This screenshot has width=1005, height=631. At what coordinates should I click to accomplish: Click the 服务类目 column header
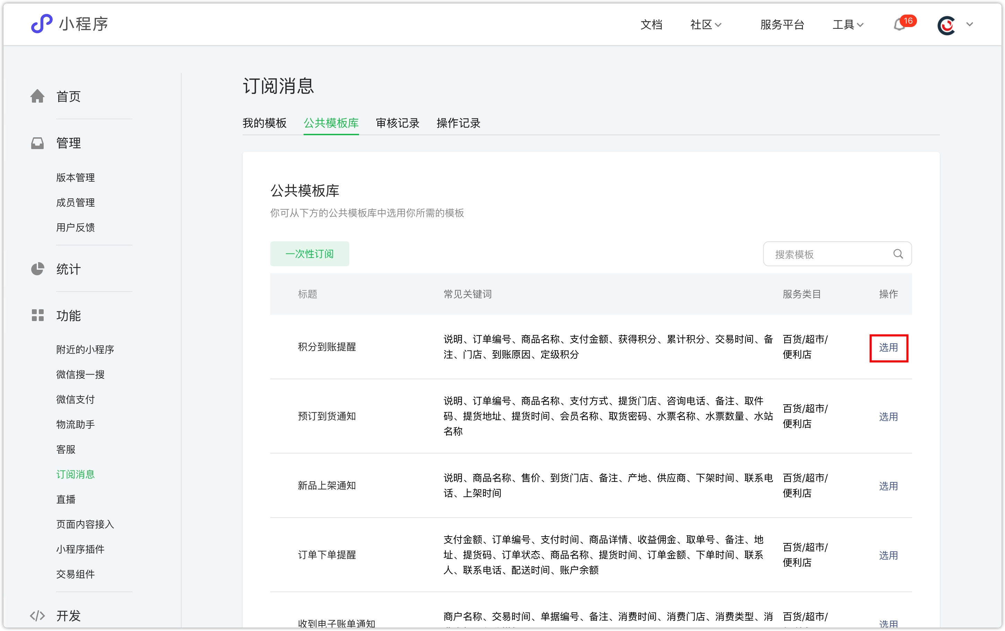click(x=802, y=294)
